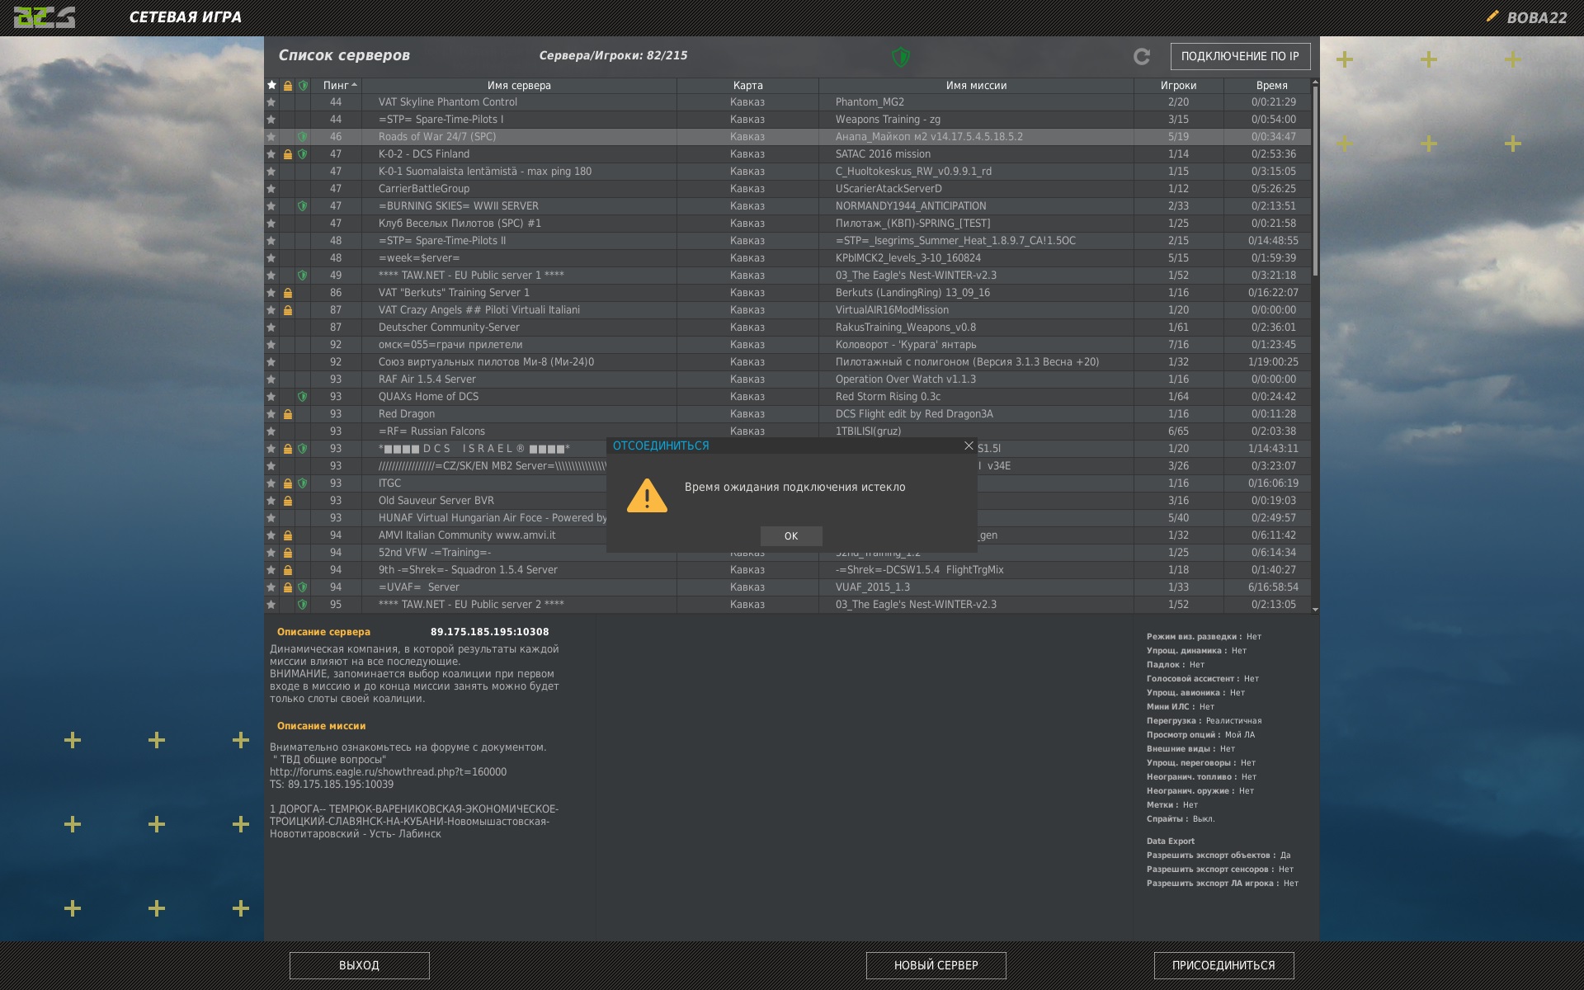This screenshot has height=990, width=1584.
Task: Sort by favorites star column header
Action: click(271, 85)
